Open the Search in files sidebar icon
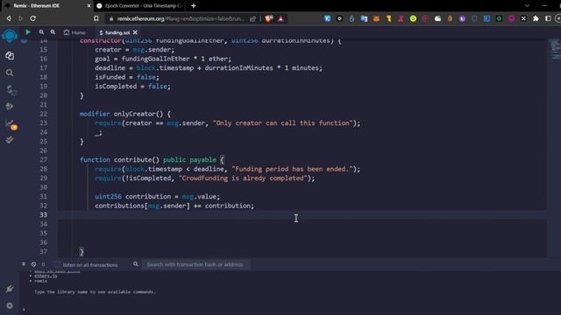The image size is (561, 315). 10,73
